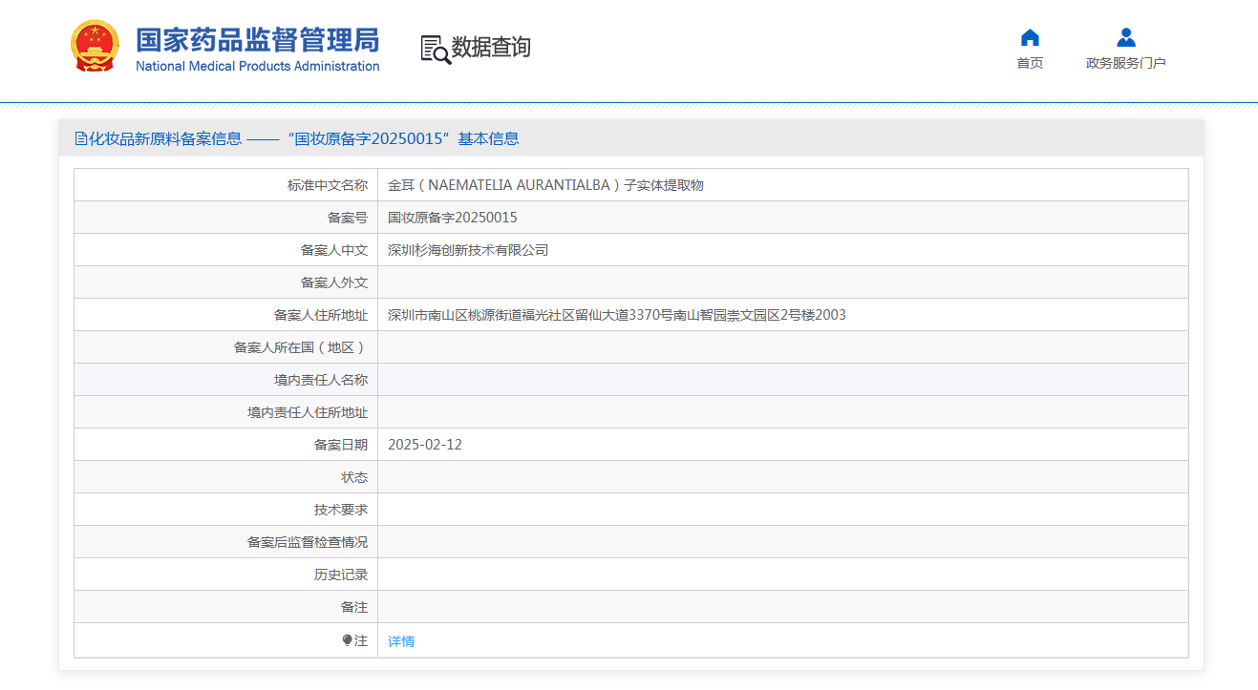Select 金耳 NAEMATELIA AURANTIALBA 子实体提取物 value
This screenshot has height=690, width=1258.
tap(545, 185)
